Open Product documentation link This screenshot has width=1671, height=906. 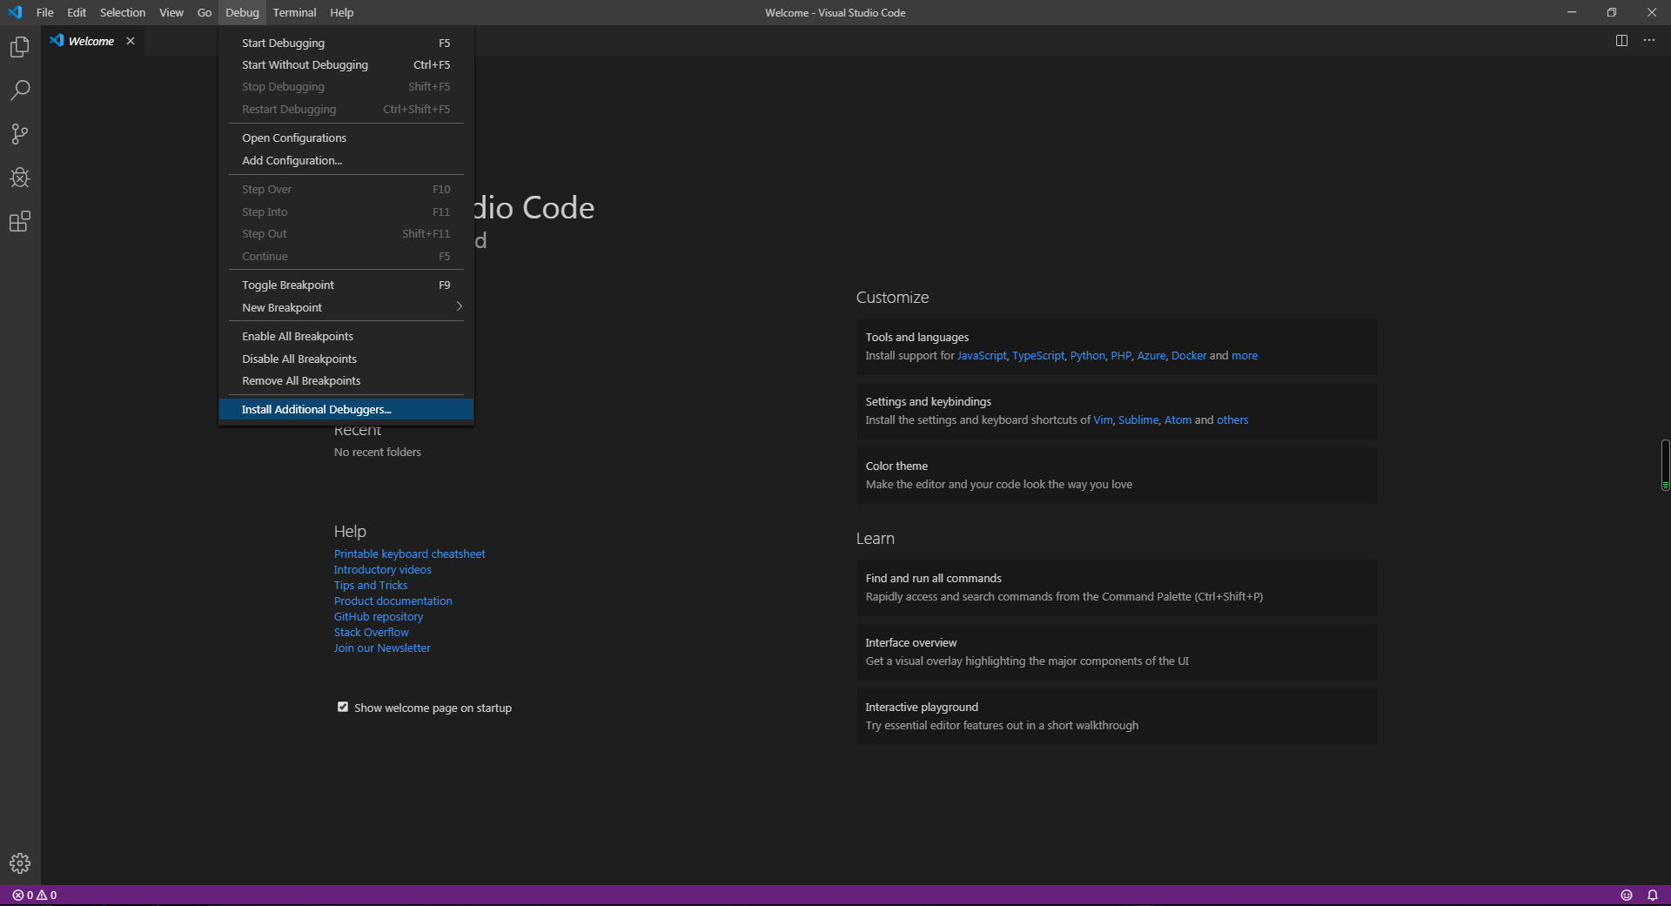pyautogui.click(x=393, y=601)
